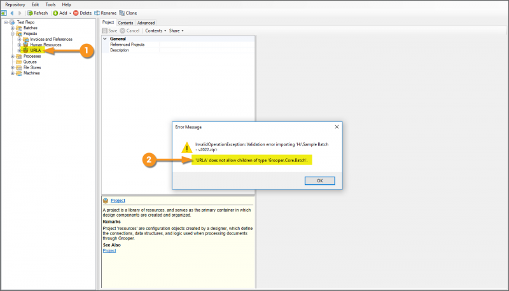509x291 pixels.
Task: Click the warning triangle icon in dialog
Action: coord(186,147)
